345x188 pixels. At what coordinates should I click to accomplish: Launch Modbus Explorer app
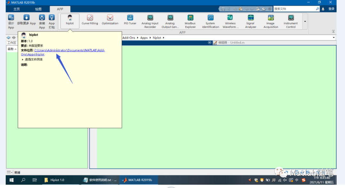coord(190,22)
